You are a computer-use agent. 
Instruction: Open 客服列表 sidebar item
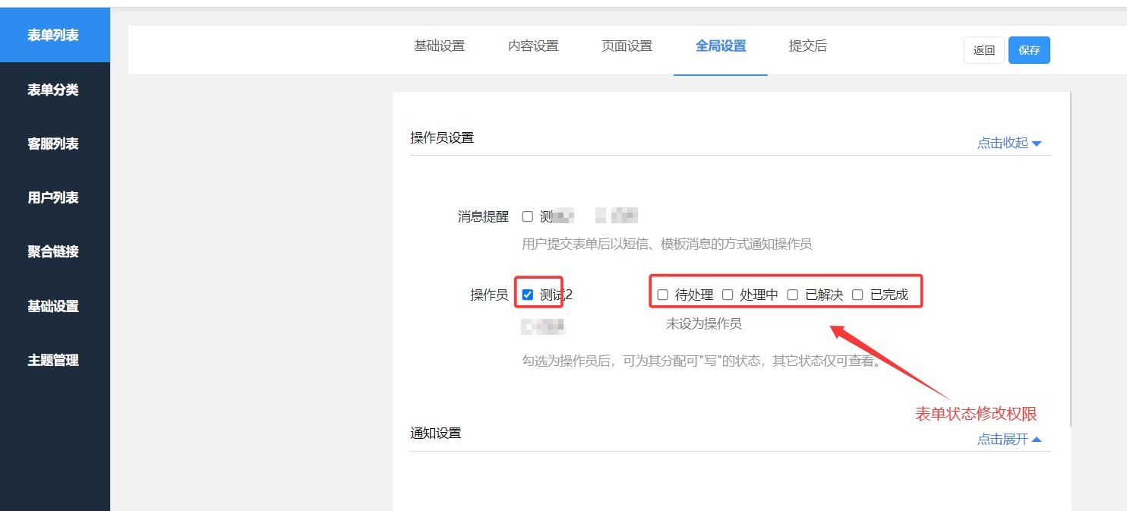click(x=53, y=144)
